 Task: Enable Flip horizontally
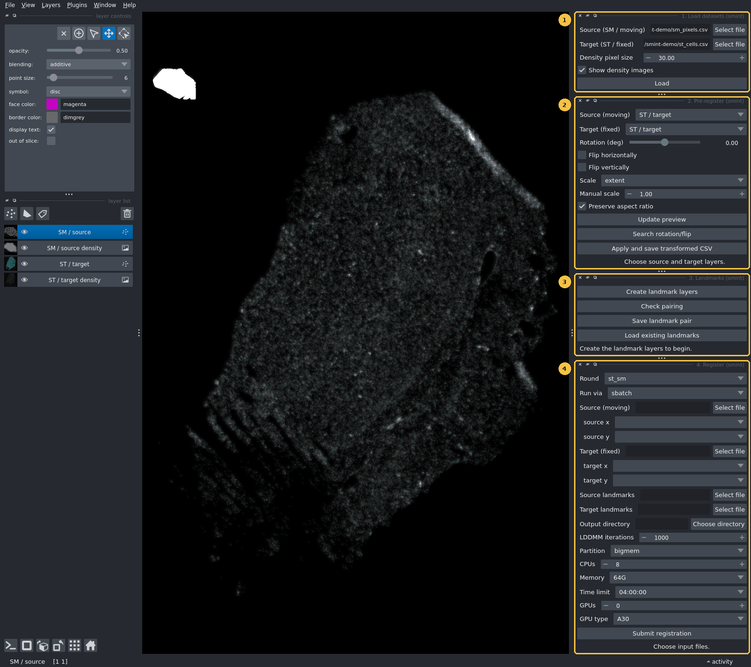[x=582, y=155]
